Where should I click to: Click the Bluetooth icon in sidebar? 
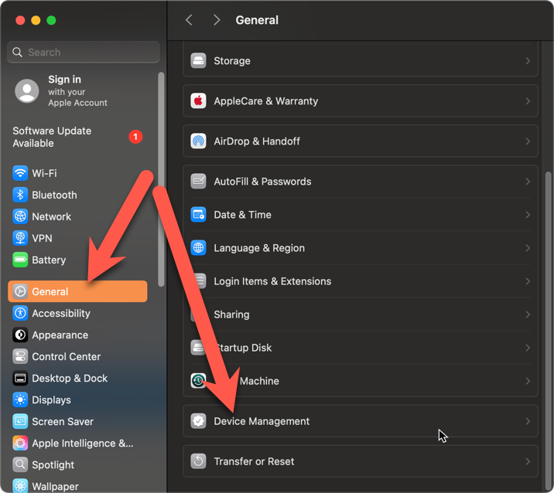coord(20,195)
